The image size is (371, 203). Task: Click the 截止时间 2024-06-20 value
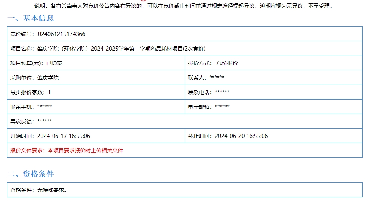(x=241, y=136)
